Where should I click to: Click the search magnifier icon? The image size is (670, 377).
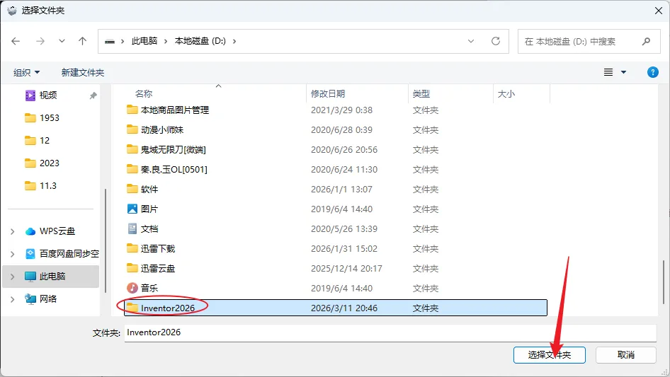coord(646,41)
